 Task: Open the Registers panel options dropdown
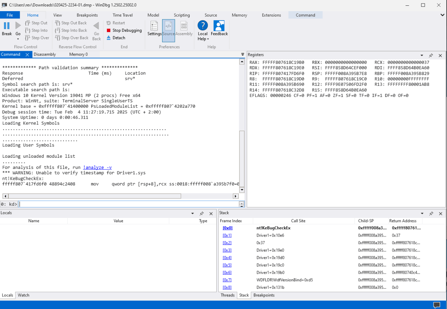point(422,55)
